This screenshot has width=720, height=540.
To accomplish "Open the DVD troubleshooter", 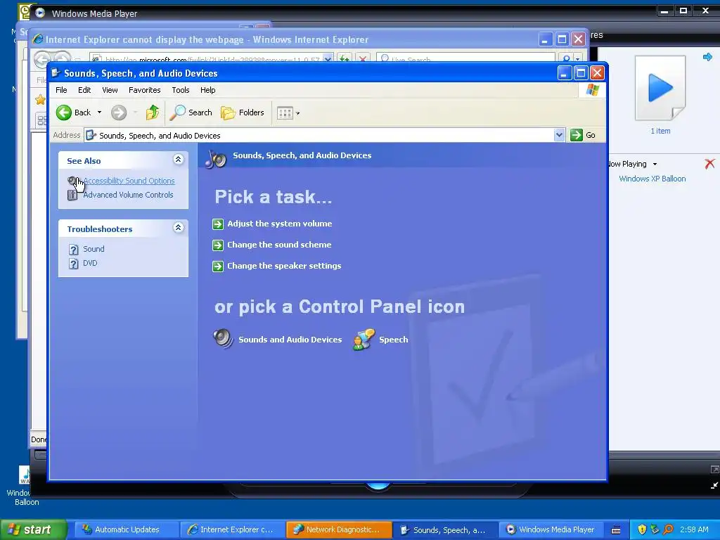I will [x=90, y=263].
